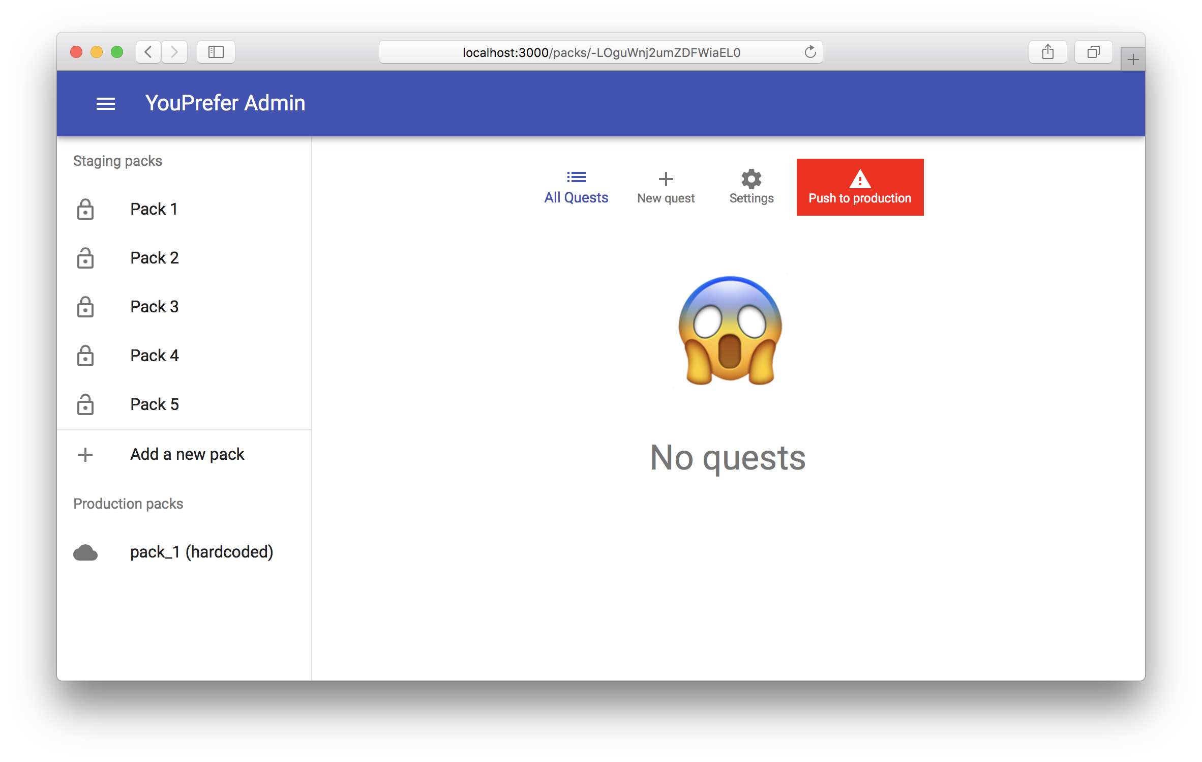Click the browser address bar URL
1202x762 pixels.
[601, 52]
